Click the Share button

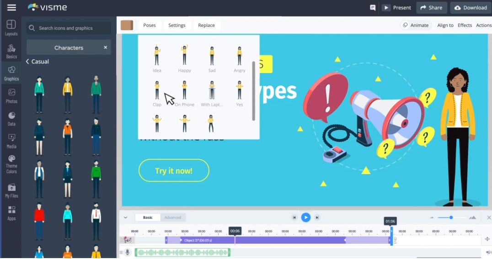point(432,8)
